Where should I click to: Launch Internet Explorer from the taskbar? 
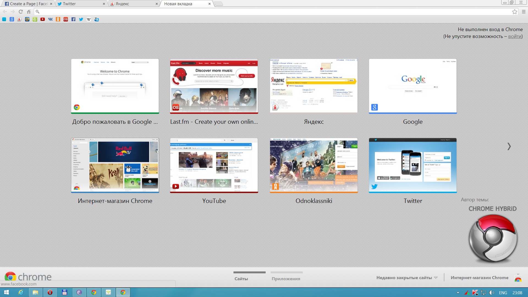click(x=21, y=292)
